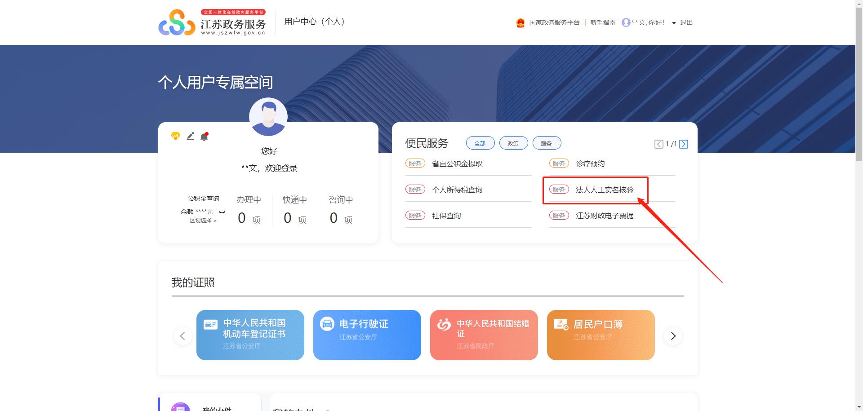This screenshot has width=863, height=411.
Task: Open 法人人工实名核验 service
Action: tap(604, 190)
